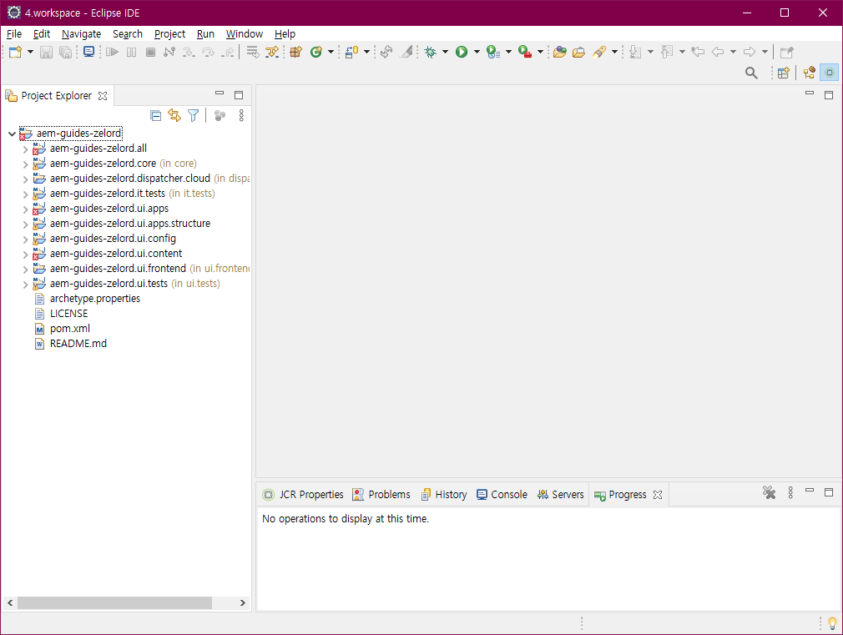The height and width of the screenshot is (635, 843).
Task: Toggle Use Step Filters icon
Action: click(x=272, y=53)
